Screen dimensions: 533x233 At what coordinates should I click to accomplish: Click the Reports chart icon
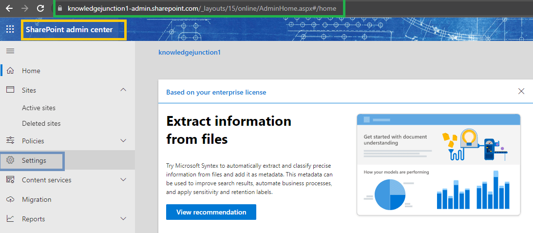[x=11, y=219]
